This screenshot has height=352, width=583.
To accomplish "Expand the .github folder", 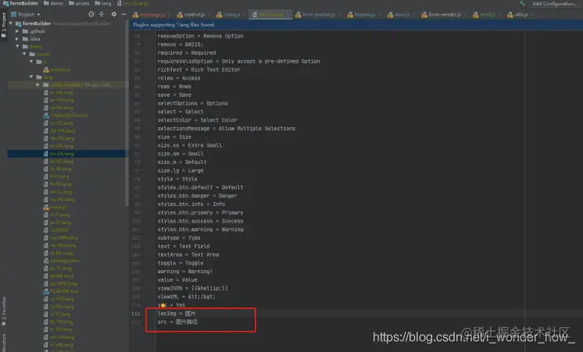I will coord(17,31).
